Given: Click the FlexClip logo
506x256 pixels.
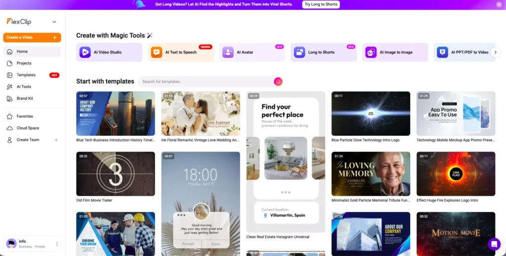Looking at the screenshot, I should click(x=19, y=22).
